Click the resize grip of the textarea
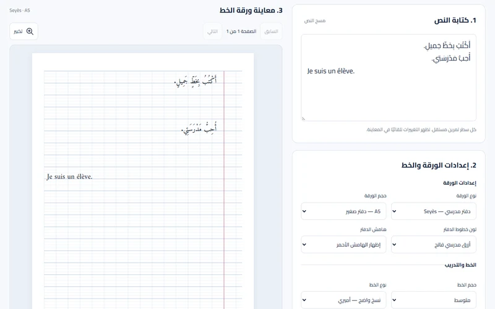Viewport: 495px width, 309px height. 303,119
